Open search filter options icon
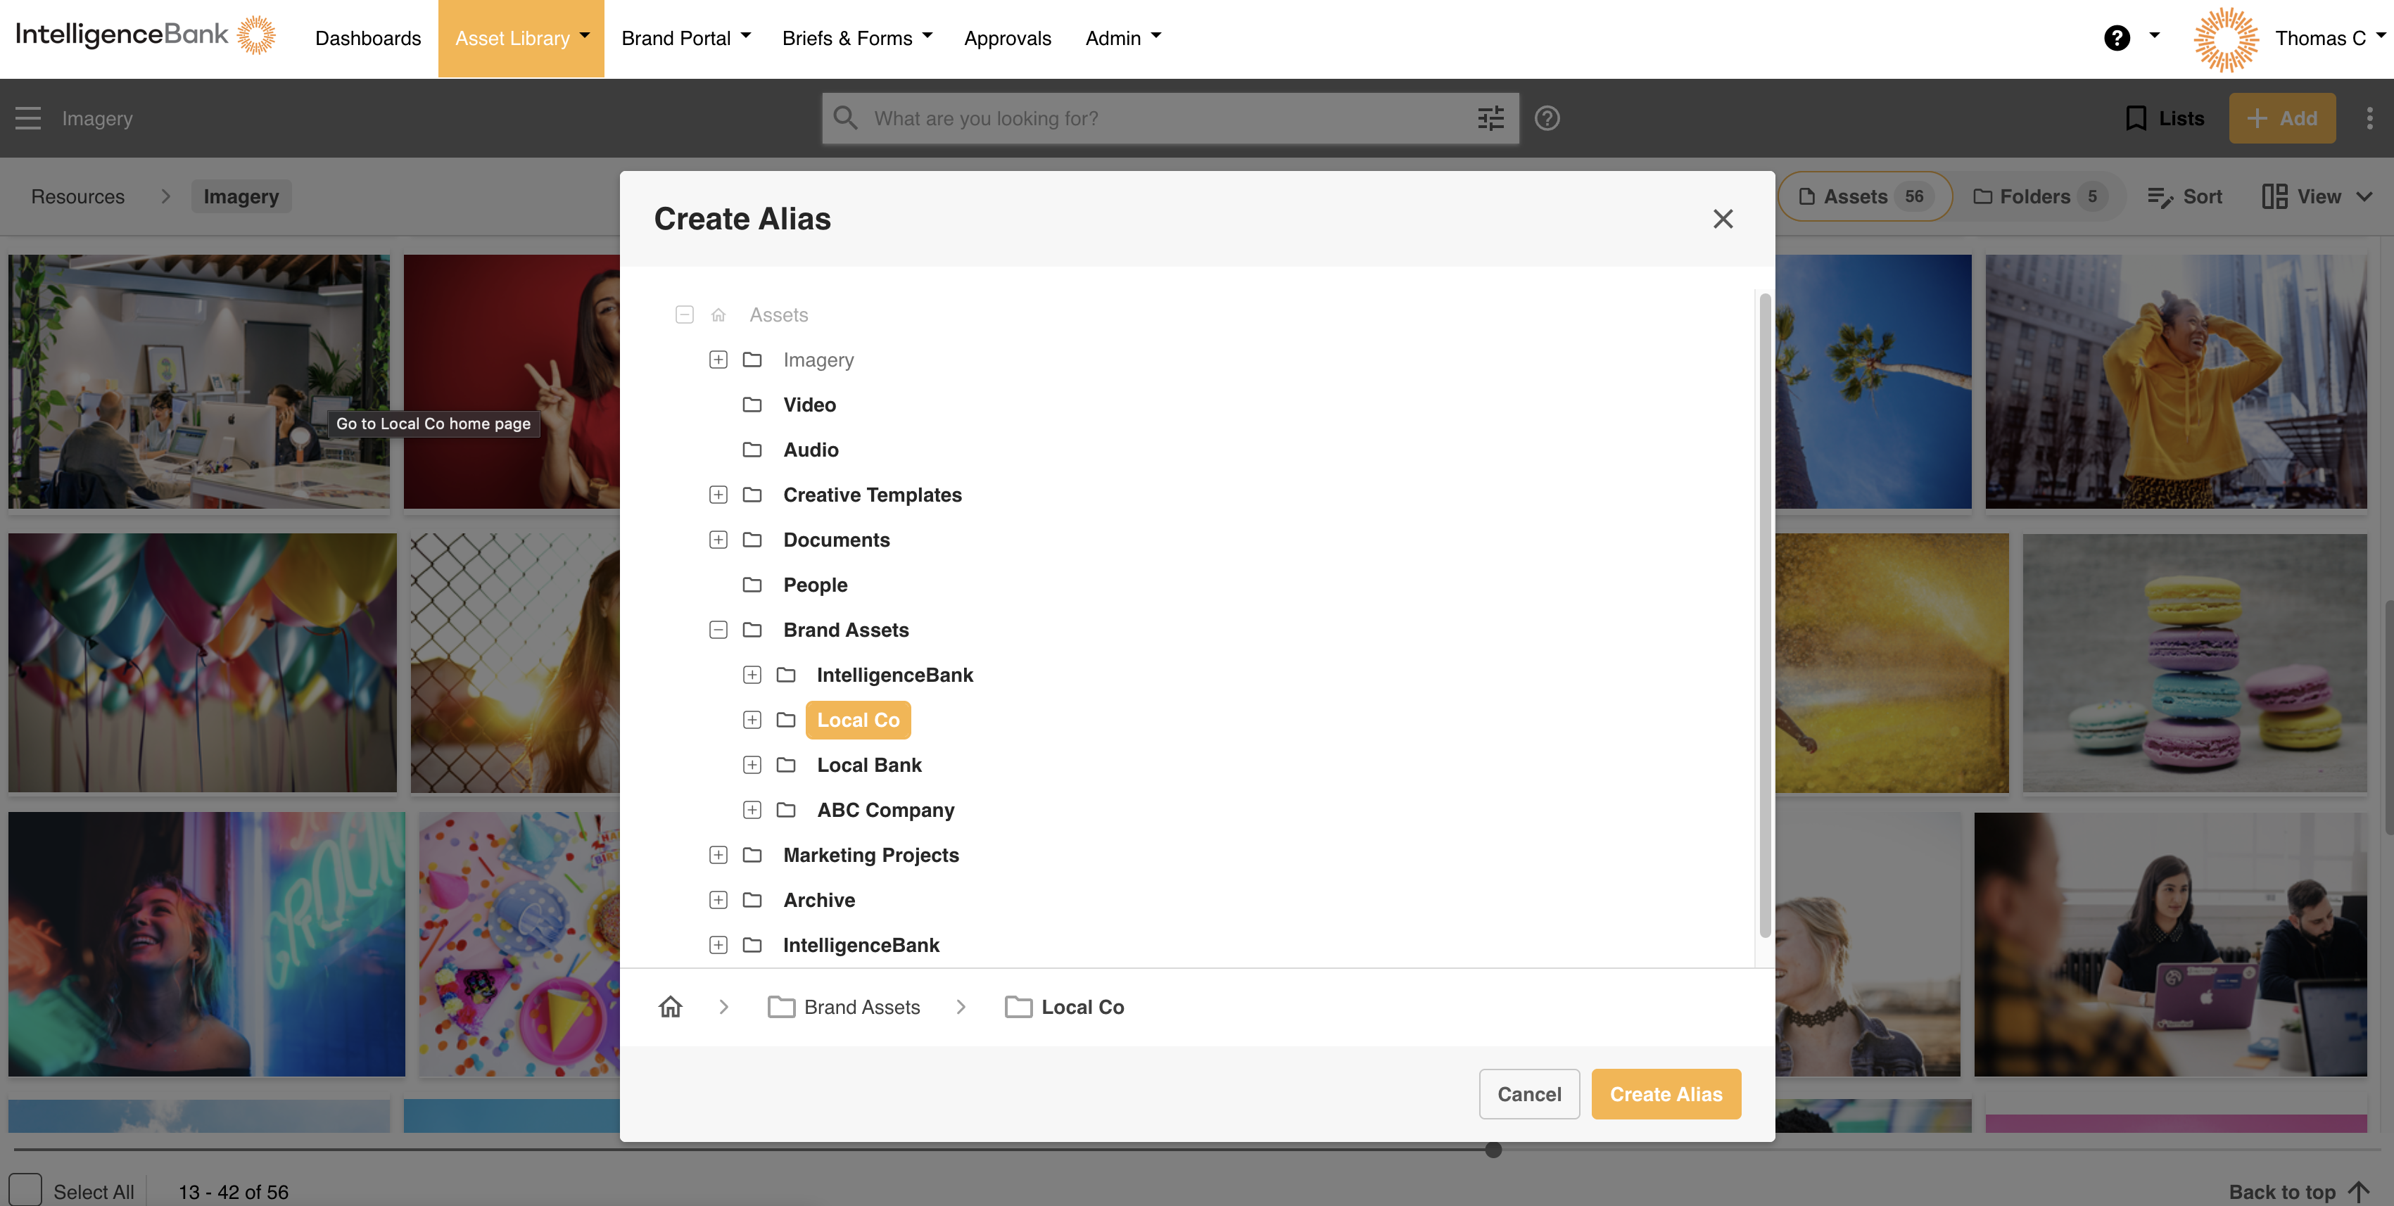The height and width of the screenshot is (1206, 2394). tap(1490, 118)
